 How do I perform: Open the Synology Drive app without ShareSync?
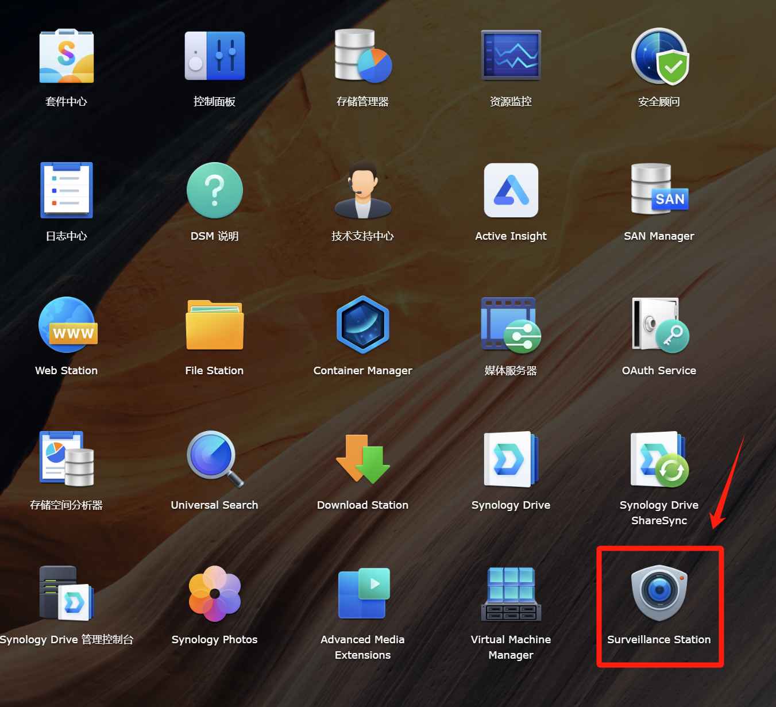[x=511, y=459]
